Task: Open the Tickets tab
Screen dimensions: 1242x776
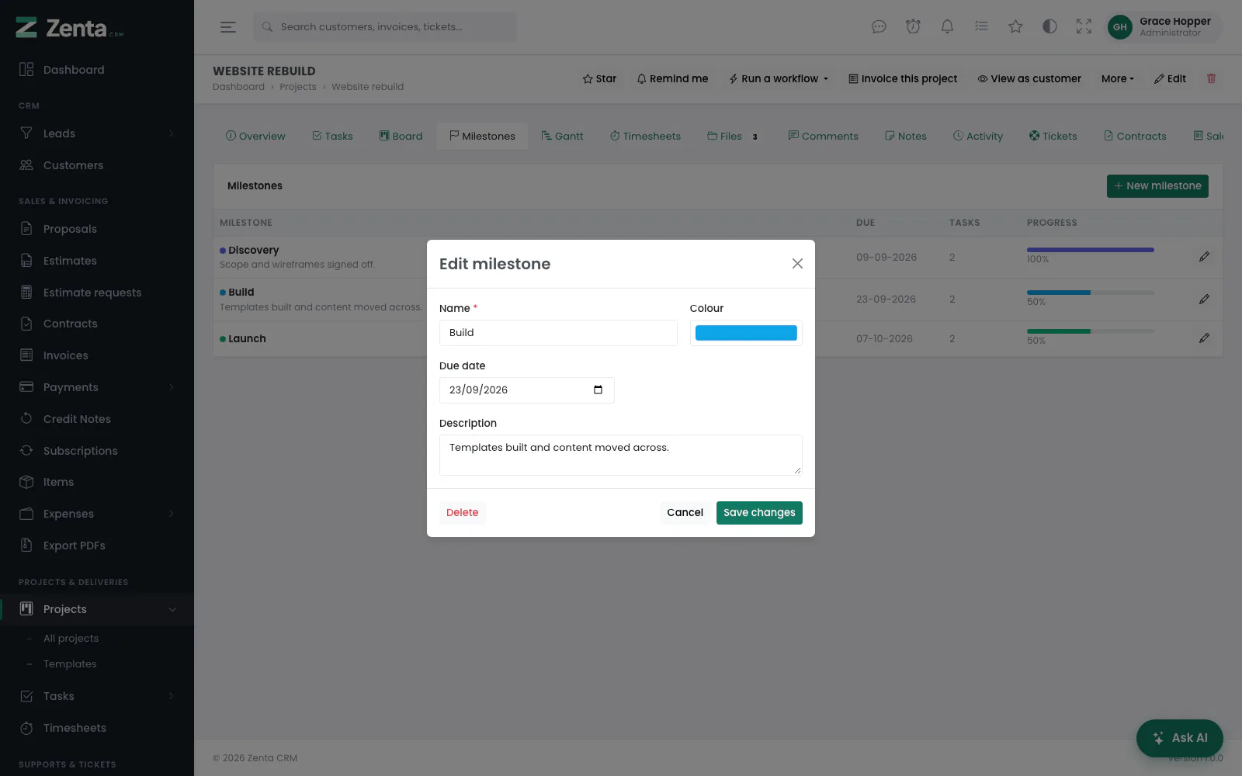Action: (1053, 136)
